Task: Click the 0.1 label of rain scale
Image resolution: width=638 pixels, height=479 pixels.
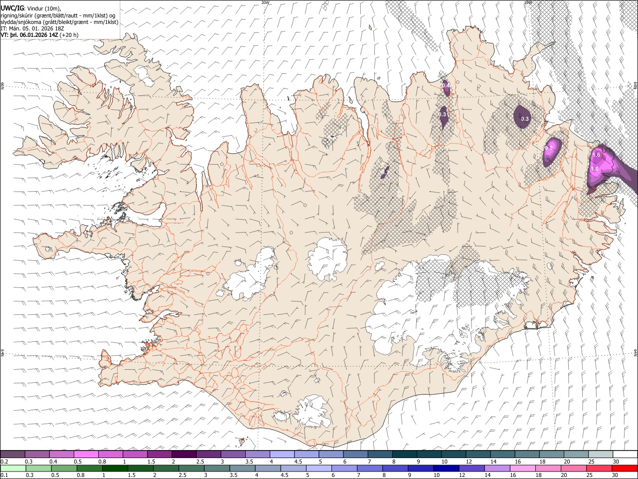Action: click(x=4, y=476)
